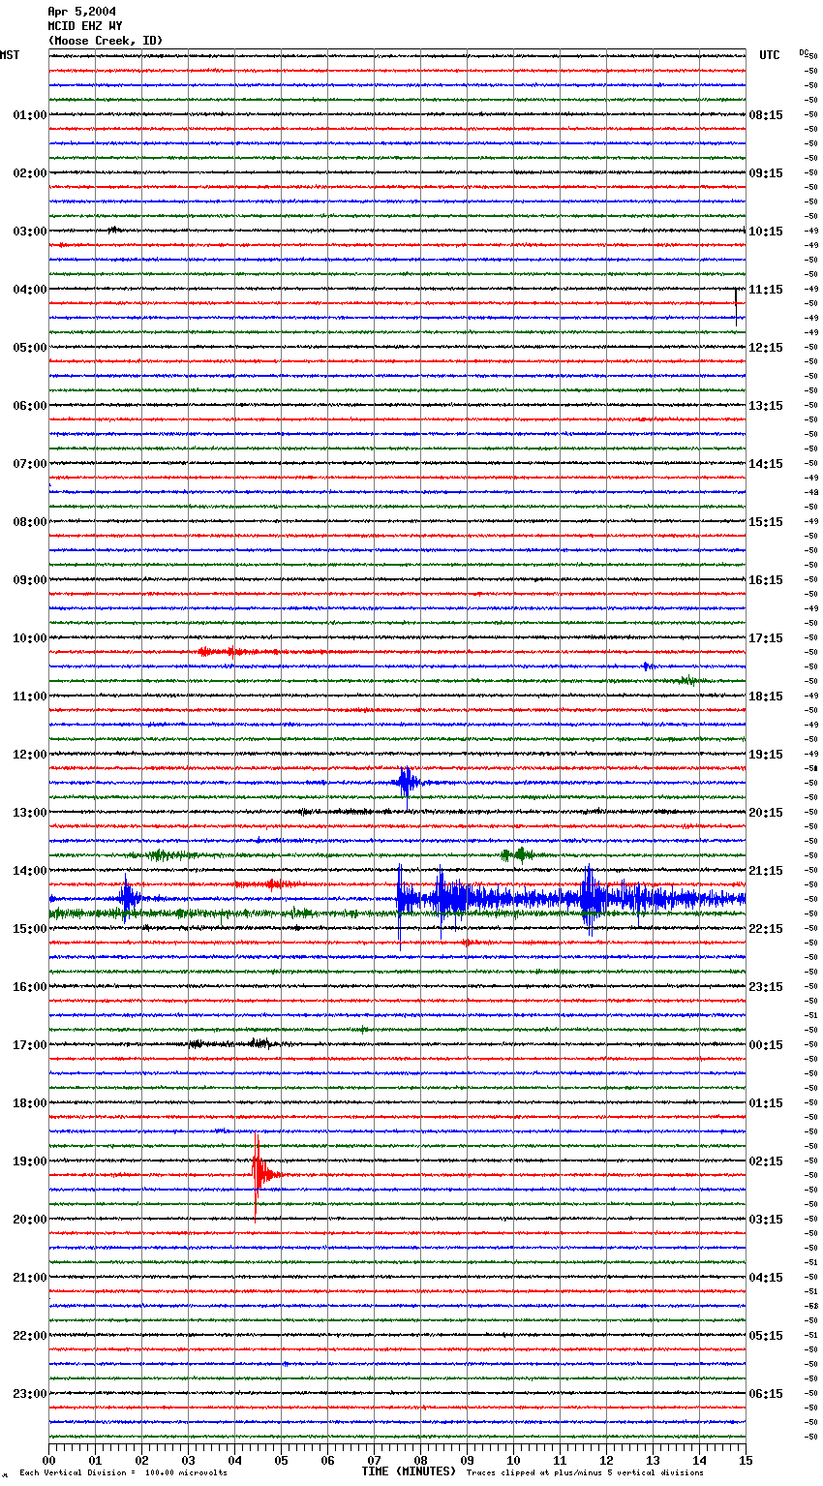The width and height of the screenshot is (823, 1486).
Task: Click minute 08 on the time axis
Action: click(x=421, y=1460)
